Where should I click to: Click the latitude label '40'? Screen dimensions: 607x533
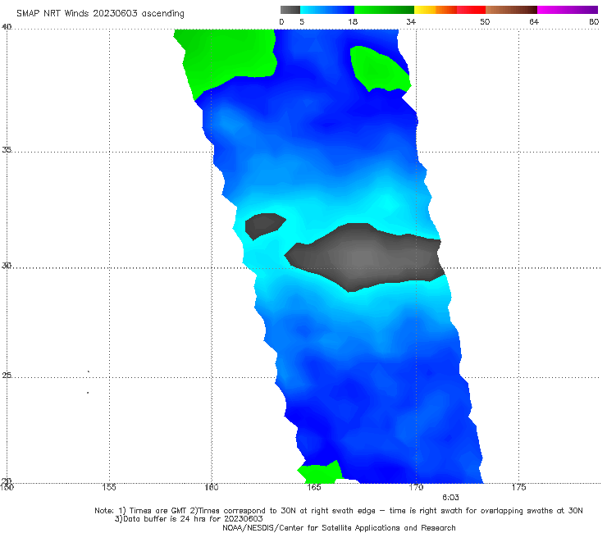(x=7, y=26)
